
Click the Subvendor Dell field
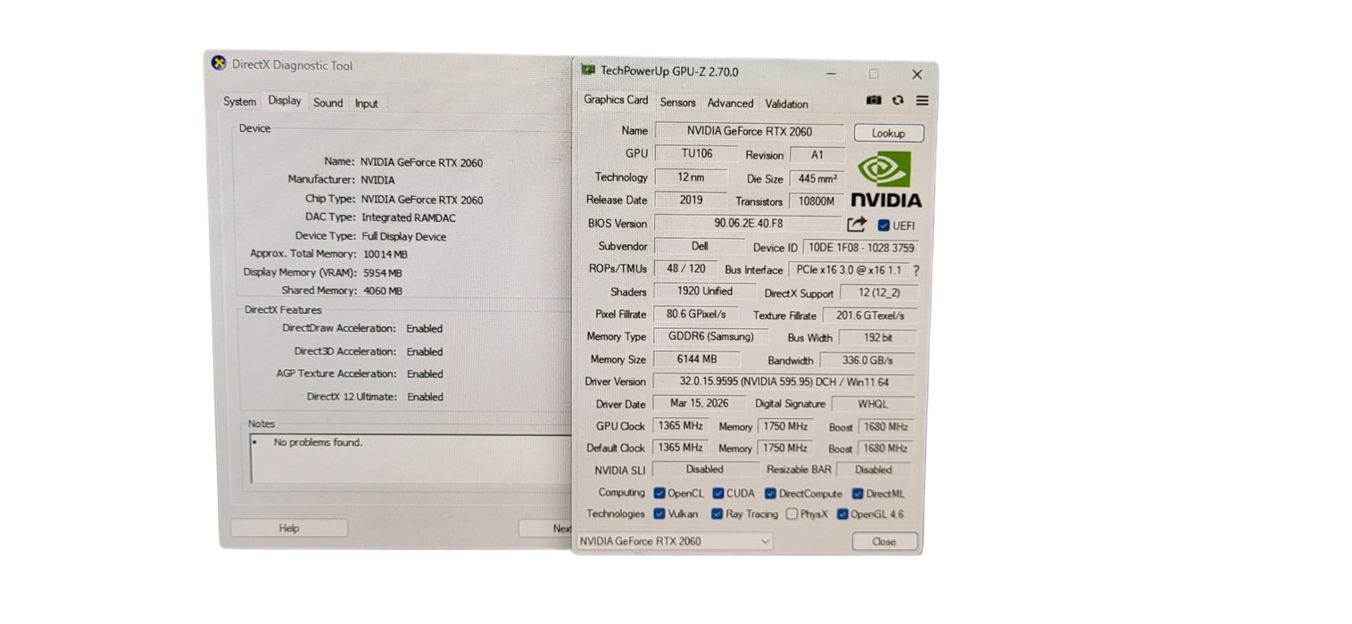[x=700, y=245]
